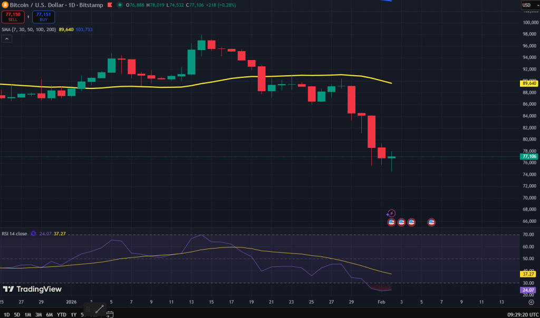Click the green market status dot
Screen dimensions: 540x318
(x=120, y=5)
